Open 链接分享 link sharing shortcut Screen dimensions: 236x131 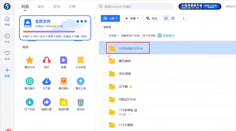47,104
